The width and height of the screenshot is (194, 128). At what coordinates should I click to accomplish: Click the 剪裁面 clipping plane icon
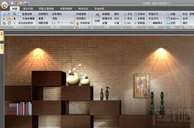coord(135,23)
